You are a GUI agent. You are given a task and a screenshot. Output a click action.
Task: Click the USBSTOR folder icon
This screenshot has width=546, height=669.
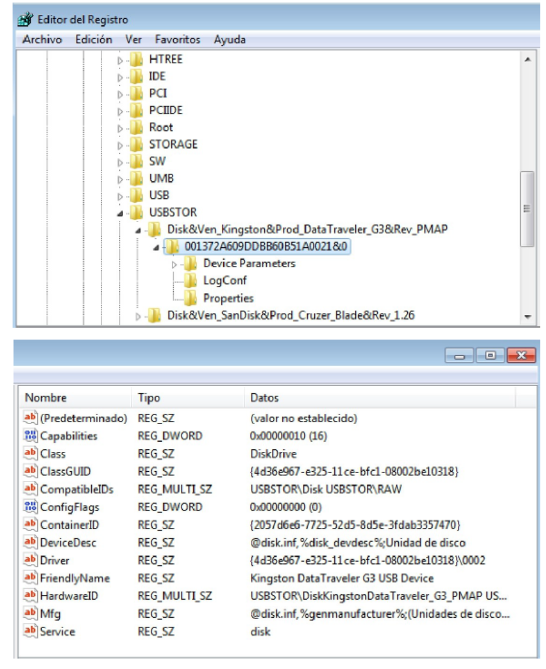tap(136, 212)
